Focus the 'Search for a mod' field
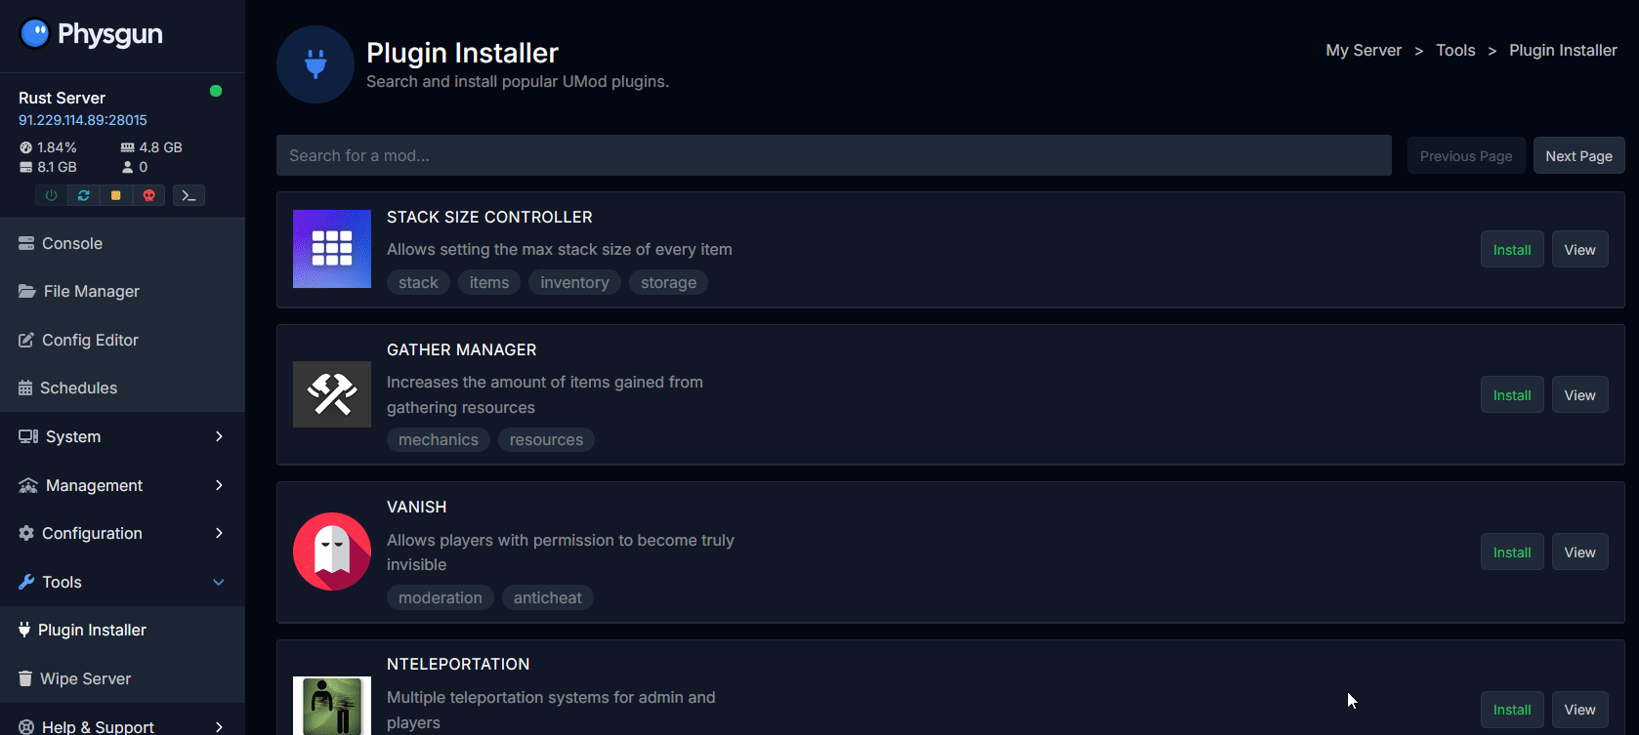The width and height of the screenshot is (1639, 735). point(833,156)
